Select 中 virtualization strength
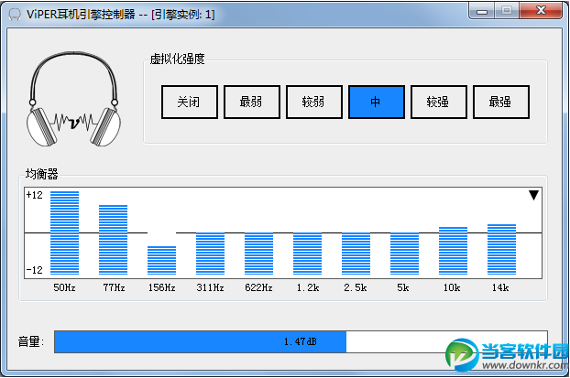 377,102
